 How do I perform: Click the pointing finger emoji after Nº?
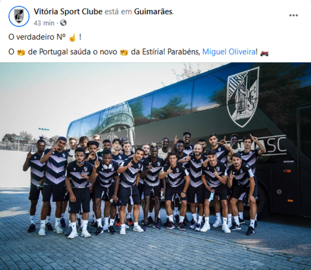click(72, 37)
